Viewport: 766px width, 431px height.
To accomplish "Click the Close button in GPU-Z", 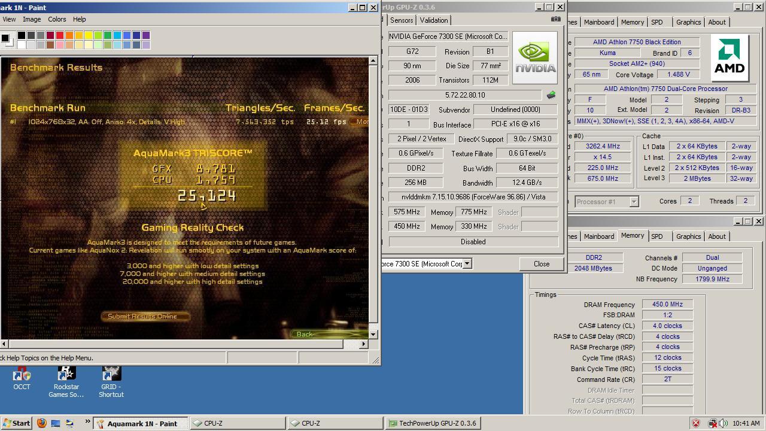I will (x=542, y=264).
